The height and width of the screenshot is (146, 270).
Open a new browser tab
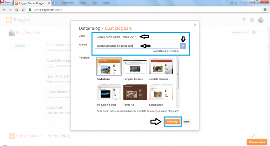click(x=55, y=3)
